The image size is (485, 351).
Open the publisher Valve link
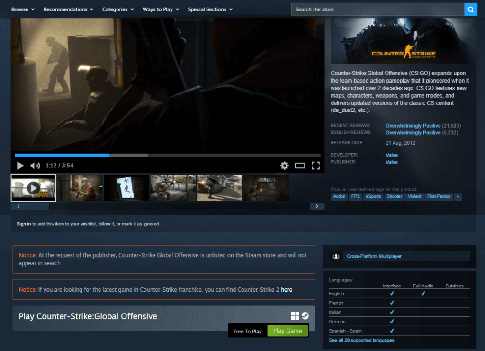pyautogui.click(x=392, y=162)
